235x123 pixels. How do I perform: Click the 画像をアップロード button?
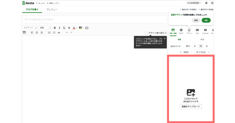tap(191, 107)
